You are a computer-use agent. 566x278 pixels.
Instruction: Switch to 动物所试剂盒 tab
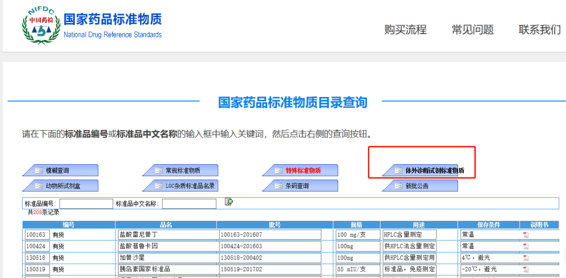(x=63, y=186)
